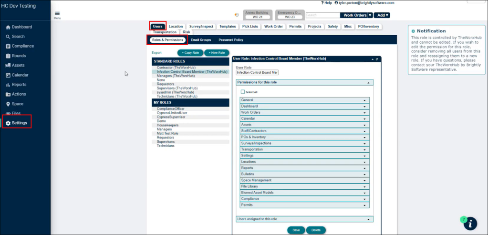Click the Settings gear icon
The image size is (488, 235).
(8, 123)
